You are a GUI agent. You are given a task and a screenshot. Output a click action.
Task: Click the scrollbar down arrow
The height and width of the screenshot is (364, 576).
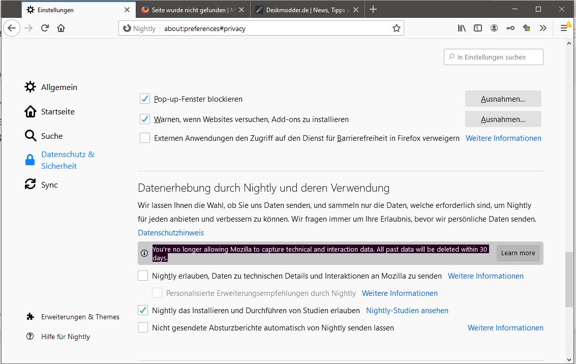[x=569, y=359]
